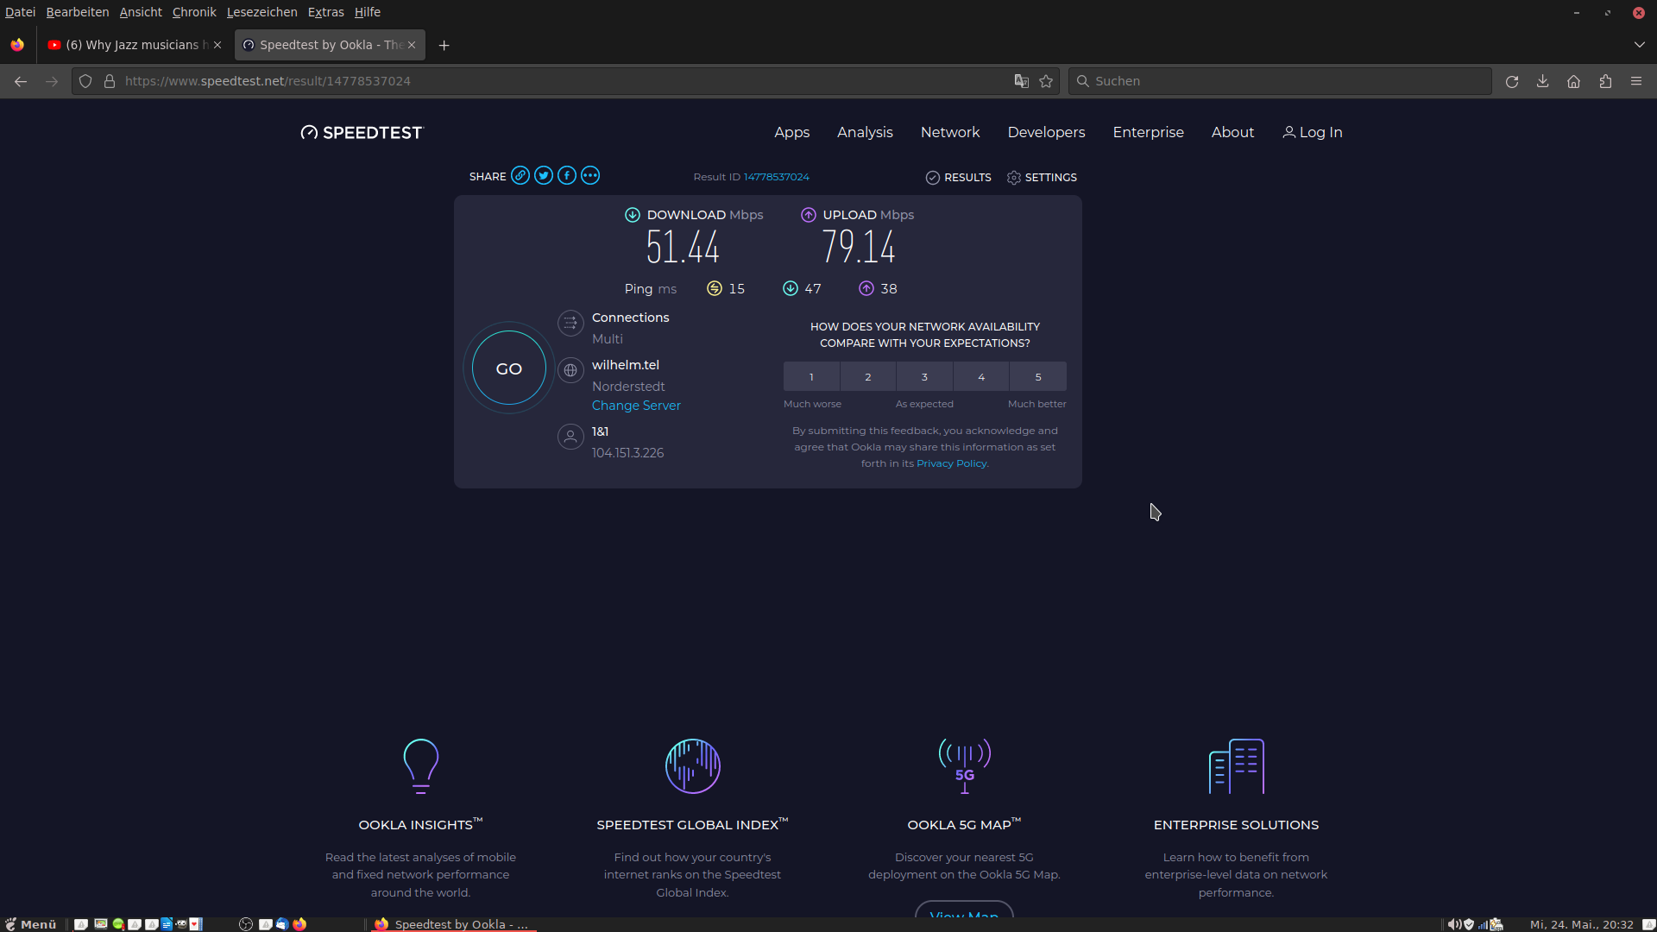Open the clock showing Mi, 24. Mai., 20:32
This screenshot has width=1657, height=932.
click(x=1581, y=924)
